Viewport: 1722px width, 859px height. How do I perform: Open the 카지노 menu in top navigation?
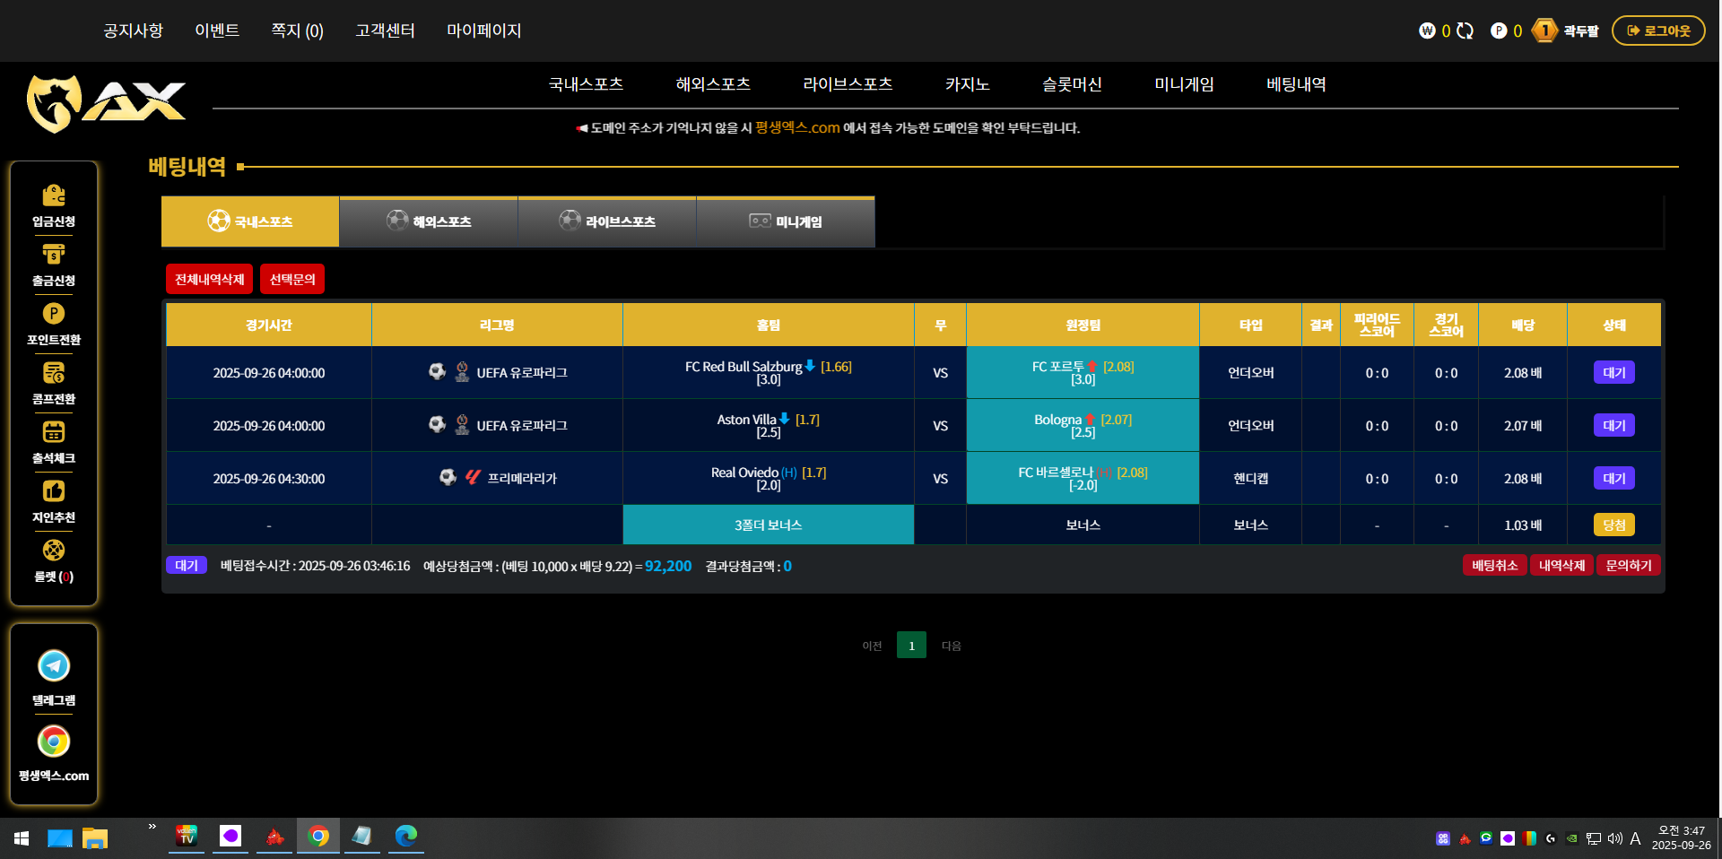(967, 84)
